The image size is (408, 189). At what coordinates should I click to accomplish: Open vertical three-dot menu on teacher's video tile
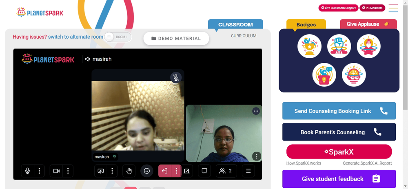257,156
